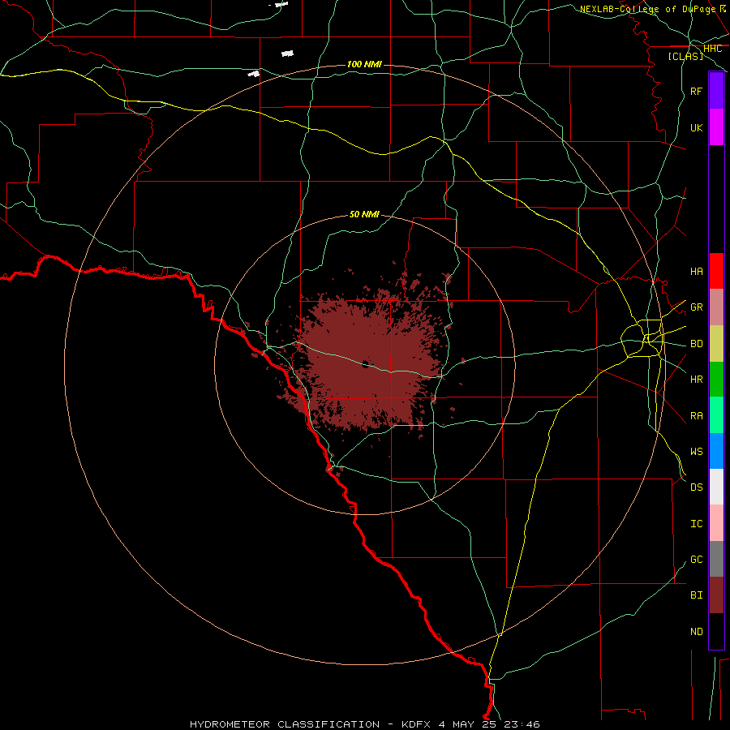730x730 pixels.
Task: Click the '50 NMI' range ring label
Action: point(364,214)
